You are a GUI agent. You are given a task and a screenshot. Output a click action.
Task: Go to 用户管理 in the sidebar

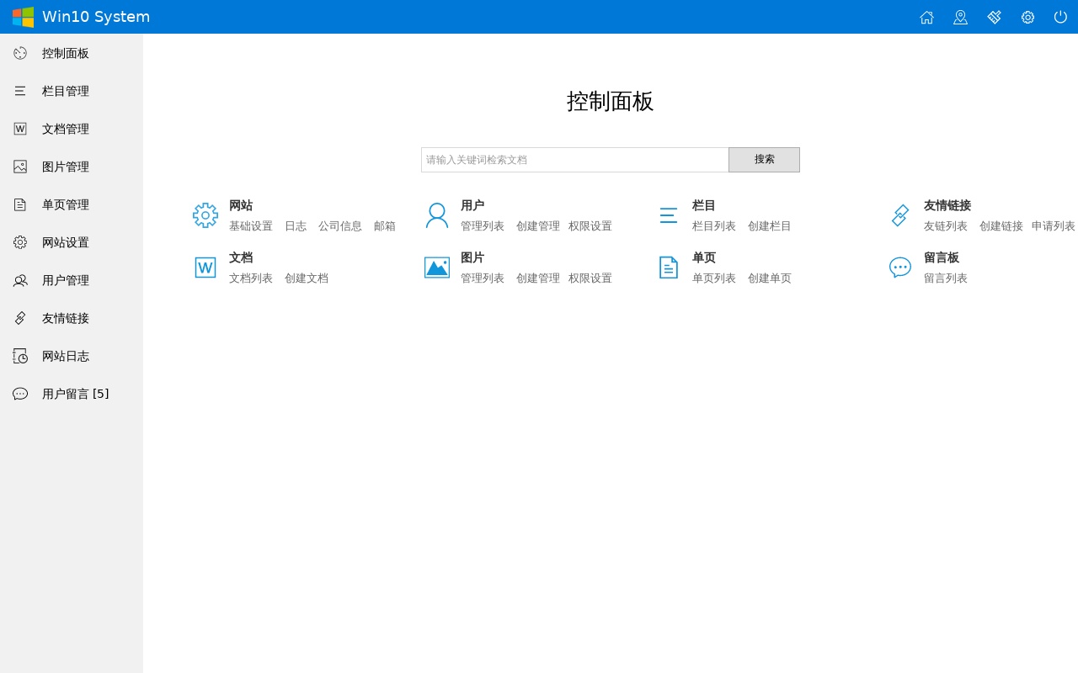tap(66, 280)
